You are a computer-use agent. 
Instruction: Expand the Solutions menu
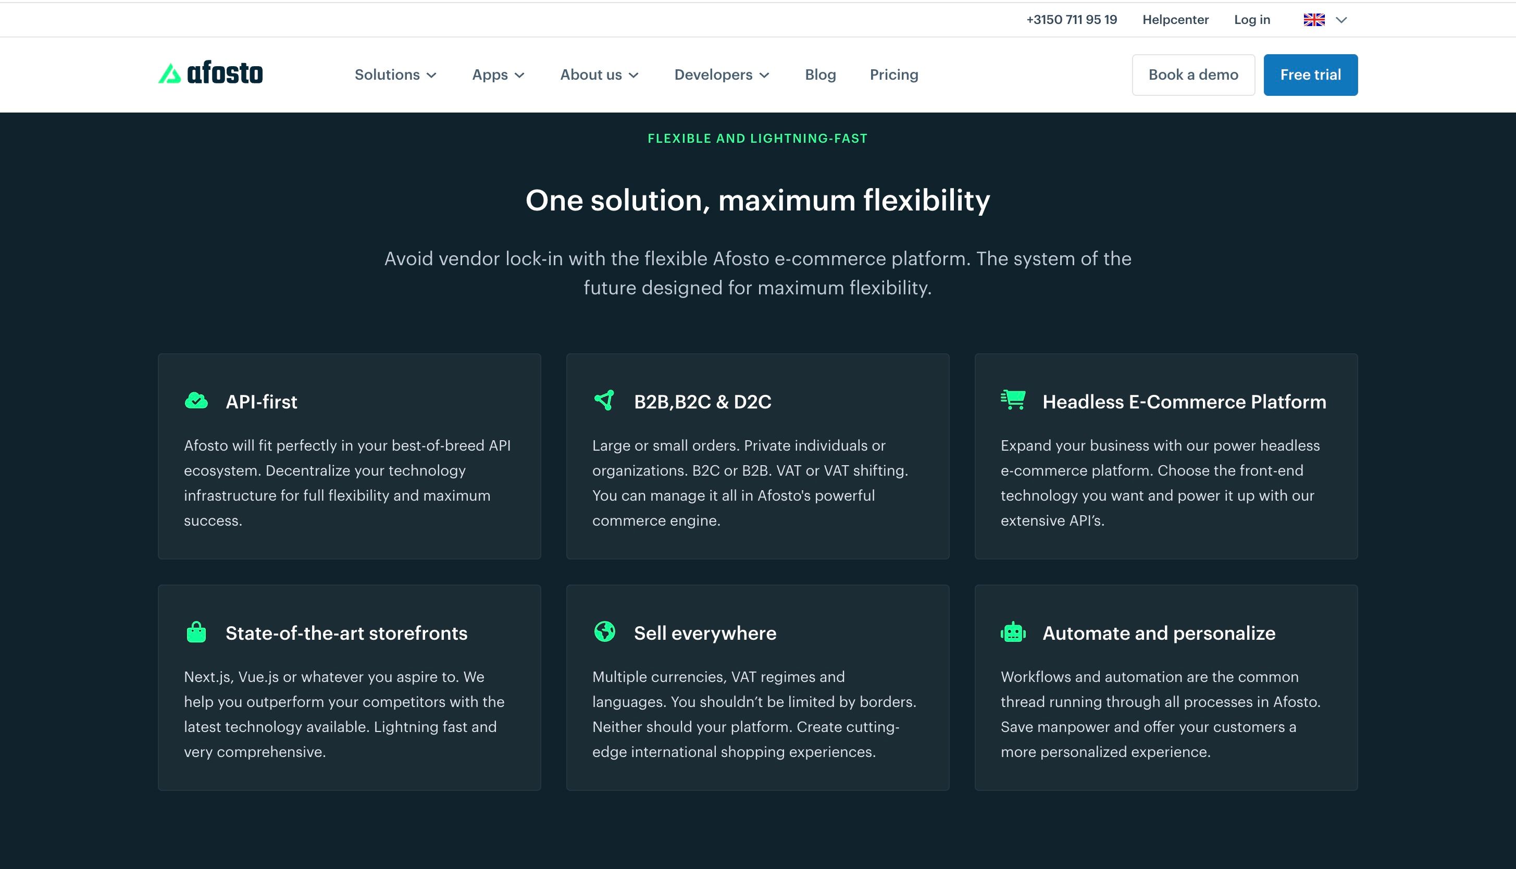(395, 75)
